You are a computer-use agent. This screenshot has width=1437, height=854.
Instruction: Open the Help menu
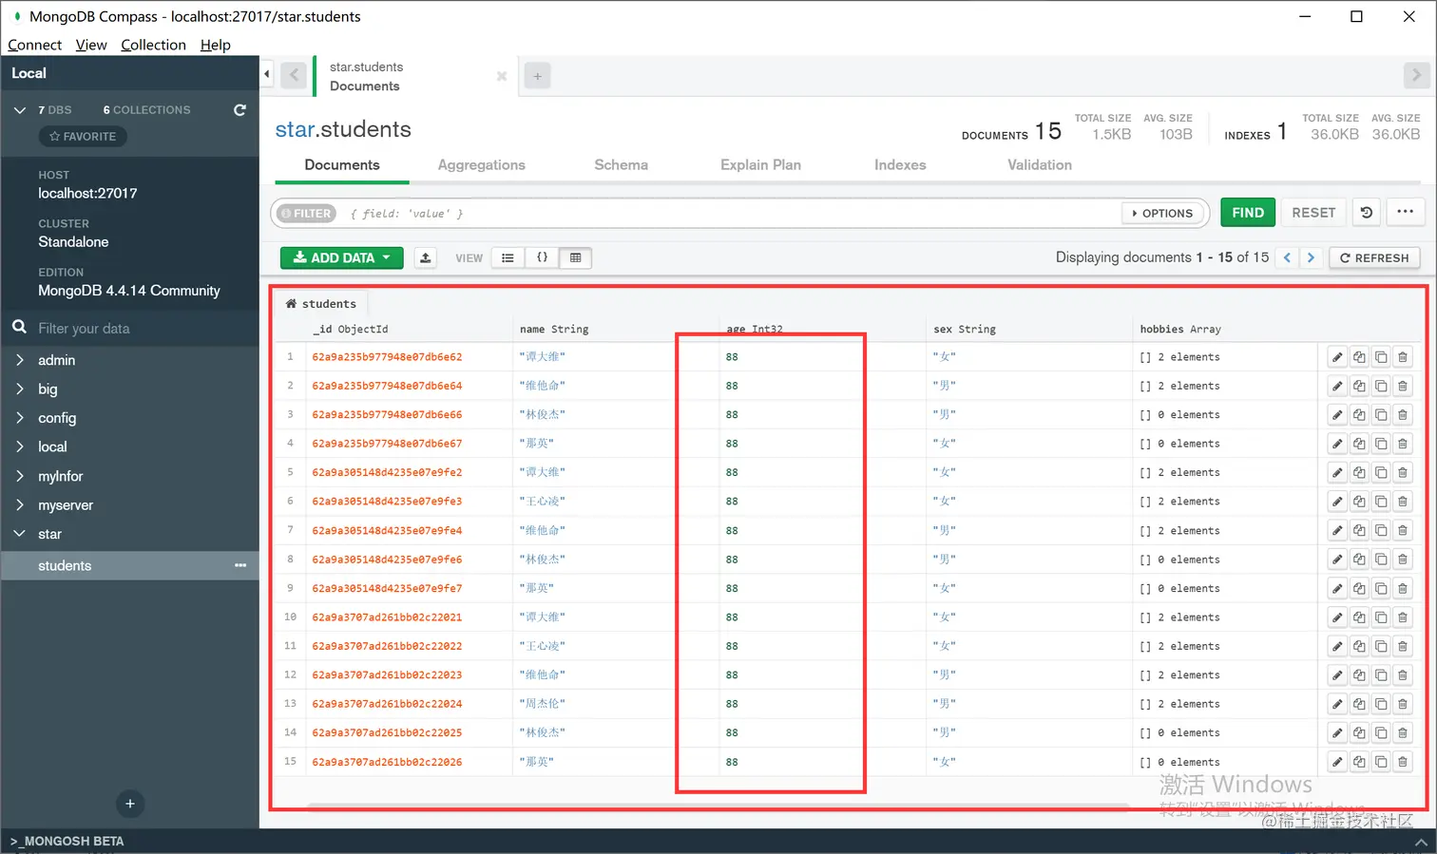pyautogui.click(x=216, y=45)
